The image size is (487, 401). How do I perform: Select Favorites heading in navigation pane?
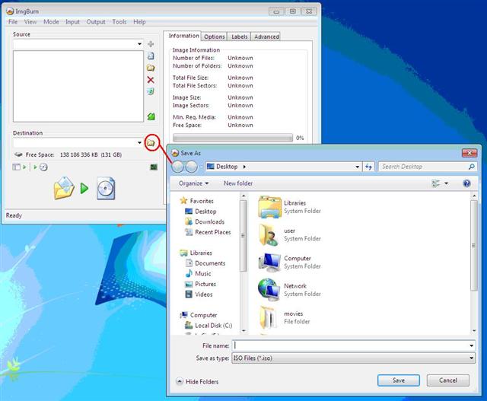(x=196, y=201)
